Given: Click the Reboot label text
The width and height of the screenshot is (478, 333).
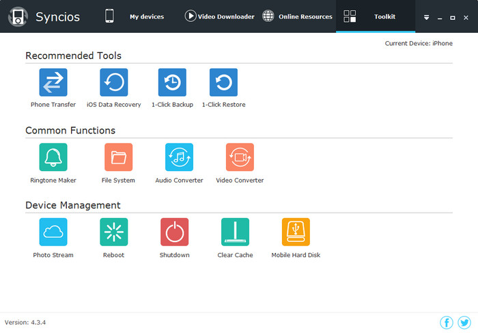Looking at the screenshot, I should (114, 255).
